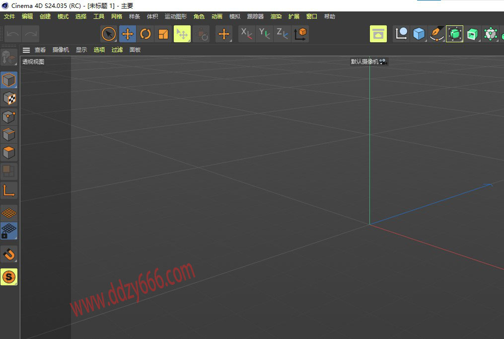Open the 工具 menu

(x=99, y=16)
